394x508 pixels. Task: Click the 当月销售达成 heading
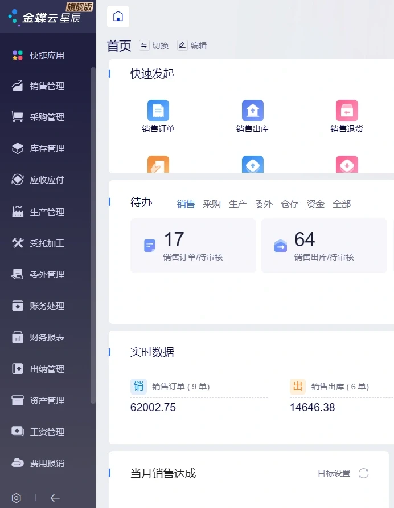pos(163,473)
